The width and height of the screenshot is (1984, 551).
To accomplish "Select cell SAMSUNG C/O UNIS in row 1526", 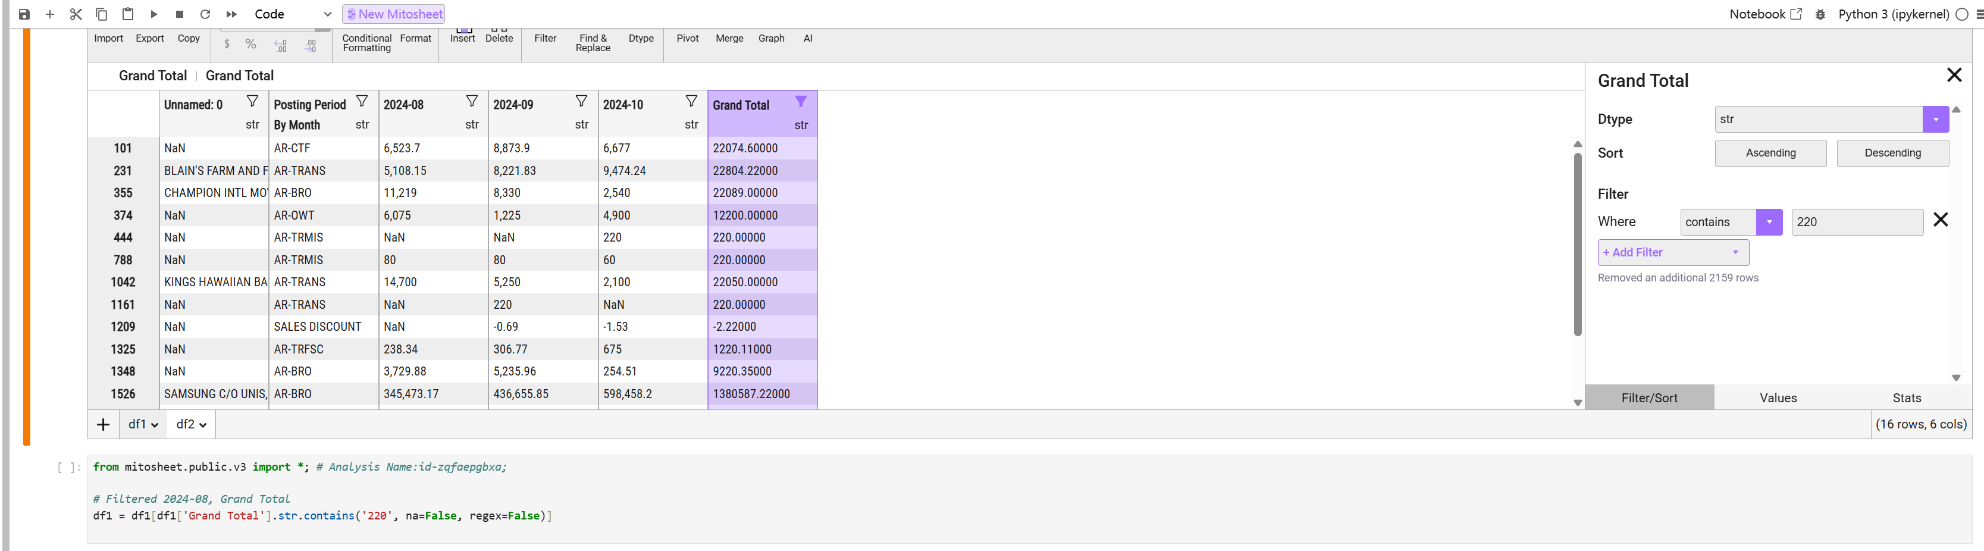I will [x=214, y=394].
